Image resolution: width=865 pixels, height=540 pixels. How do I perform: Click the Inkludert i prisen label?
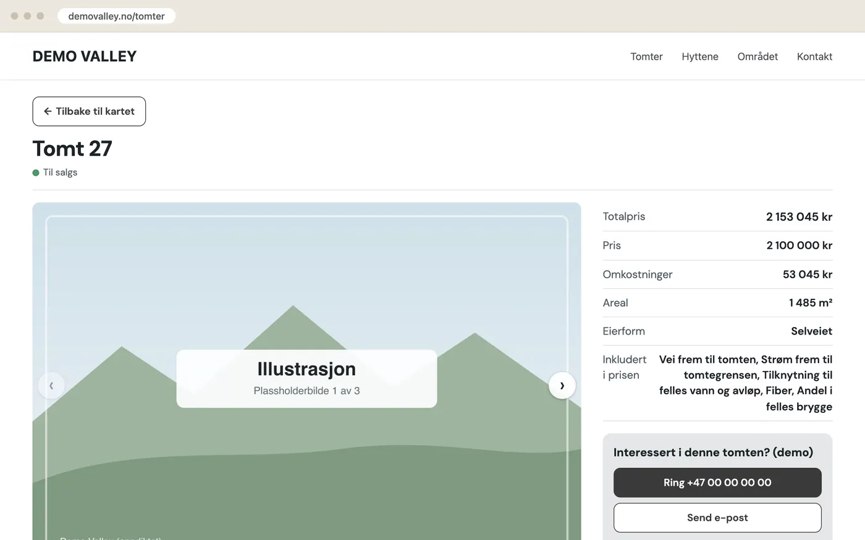click(x=625, y=367)
